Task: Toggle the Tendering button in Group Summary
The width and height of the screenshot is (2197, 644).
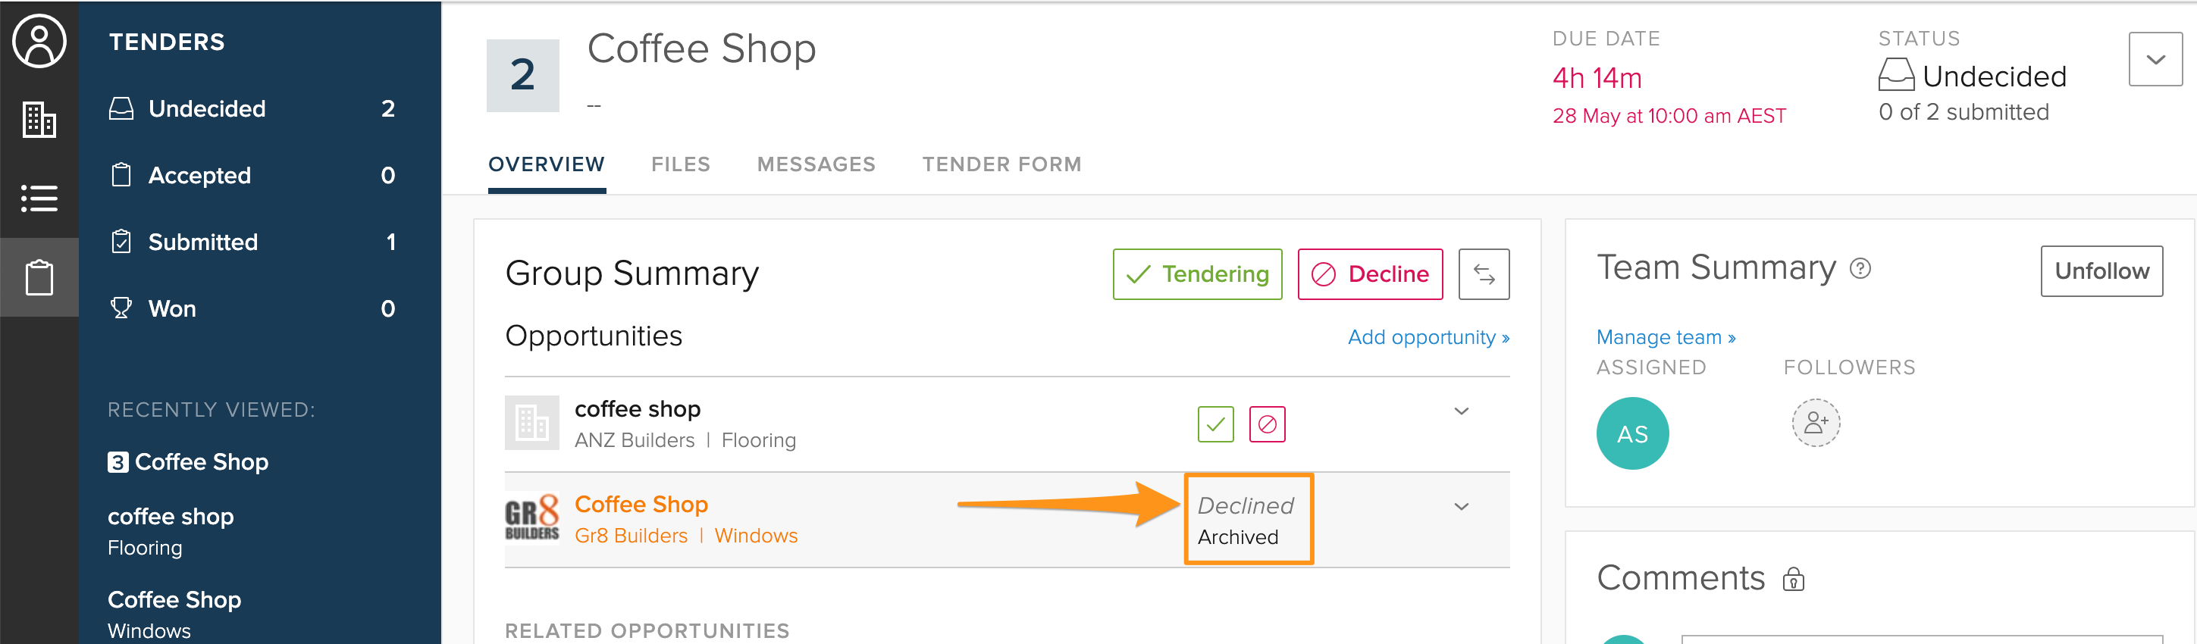Action: [x=1198, y=274]
